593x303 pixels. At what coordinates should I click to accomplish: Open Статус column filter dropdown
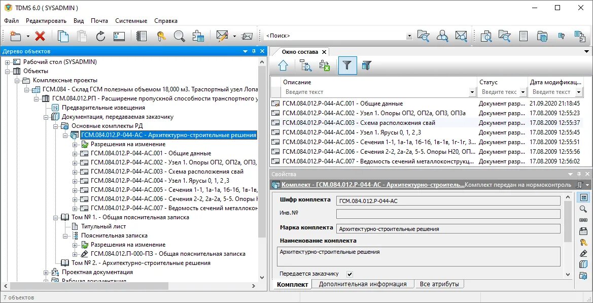tap(523, 92)
